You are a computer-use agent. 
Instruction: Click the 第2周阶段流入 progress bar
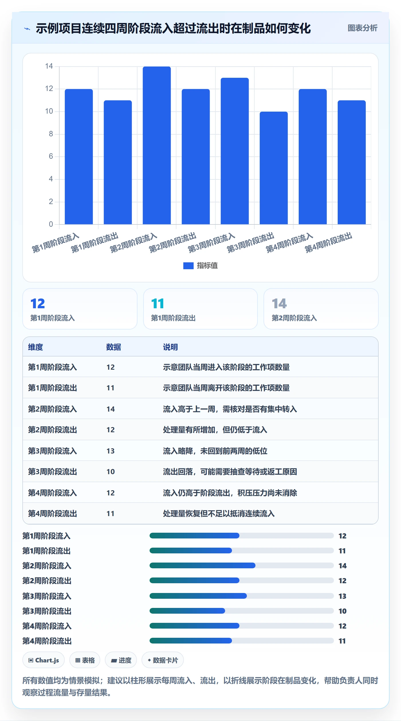[242, 565]
